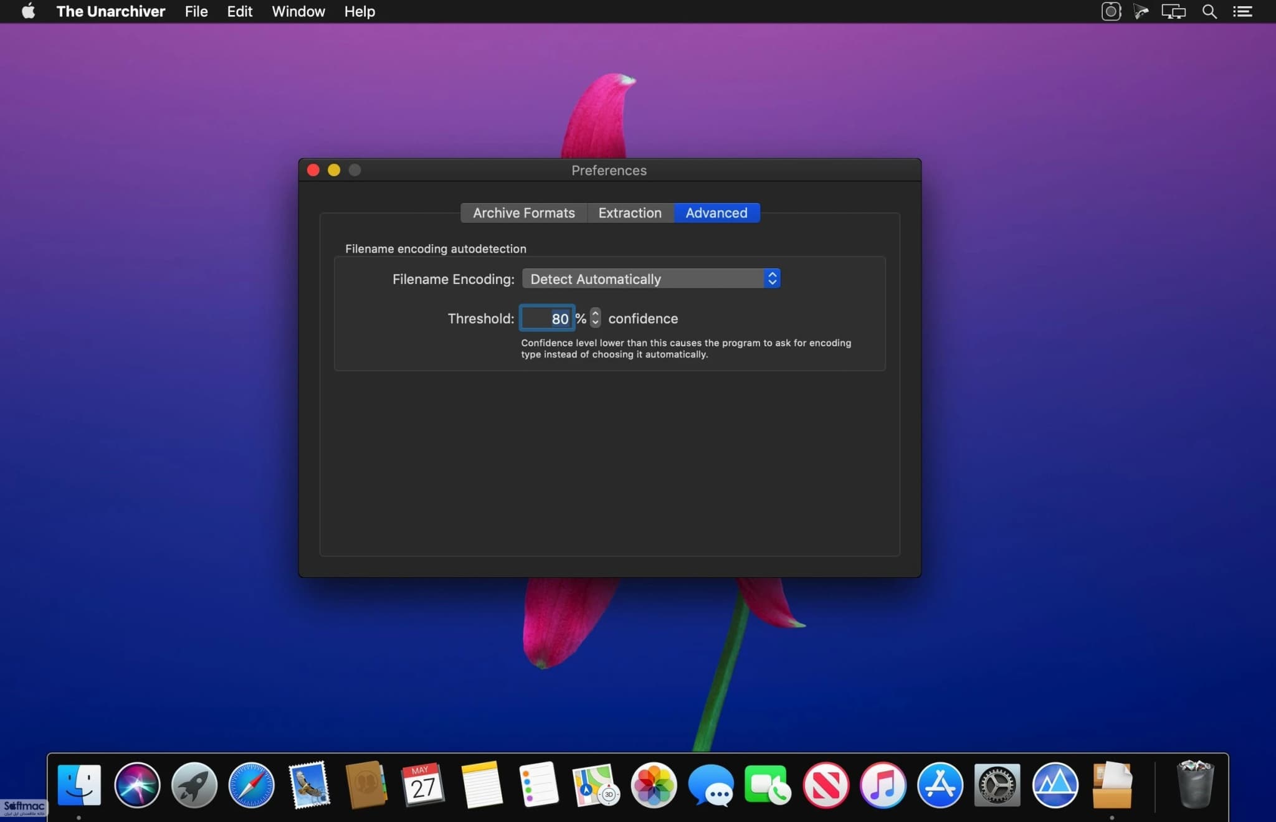Open Calendar icon showing May 27

[x=423, y=785]
